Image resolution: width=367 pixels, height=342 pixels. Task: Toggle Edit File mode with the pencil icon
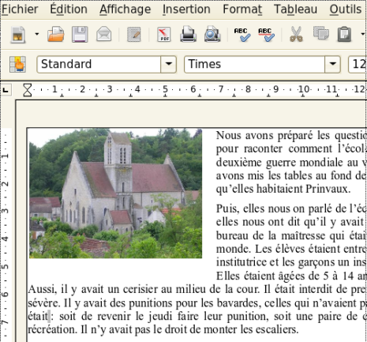click(133, 35)
